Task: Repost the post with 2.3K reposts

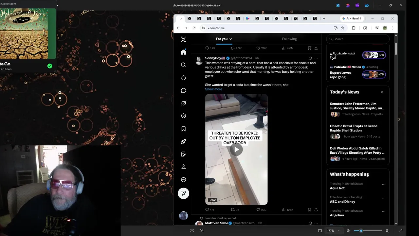Action: click(x=236, y=48)
